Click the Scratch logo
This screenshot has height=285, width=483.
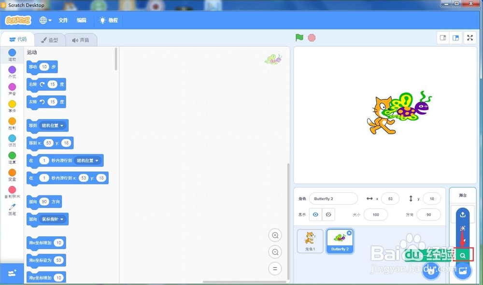coord(18,20)
